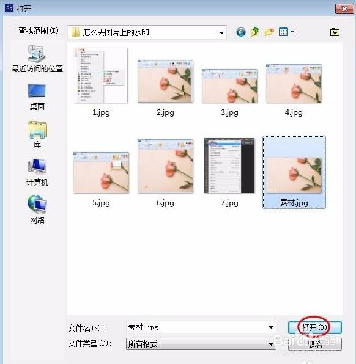Image resolution: width=356 pixels, height=364 pixels.
Task: Open Computer (计算机) shortcut
Action: point(37,172)
